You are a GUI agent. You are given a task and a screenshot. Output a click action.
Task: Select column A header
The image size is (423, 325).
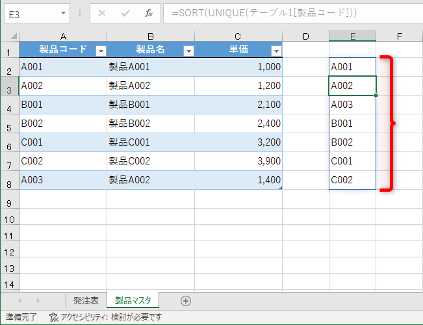click(x=63, y=36)
